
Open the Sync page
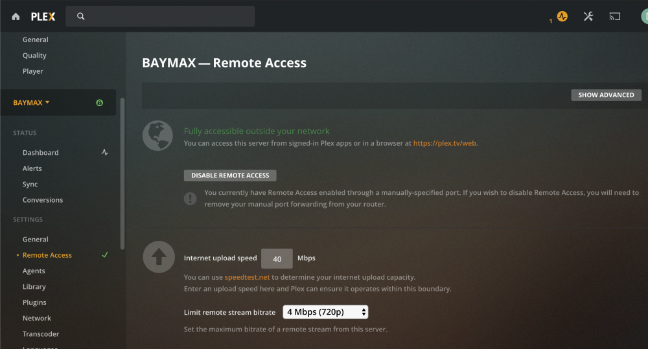click(x=30, y=184)
